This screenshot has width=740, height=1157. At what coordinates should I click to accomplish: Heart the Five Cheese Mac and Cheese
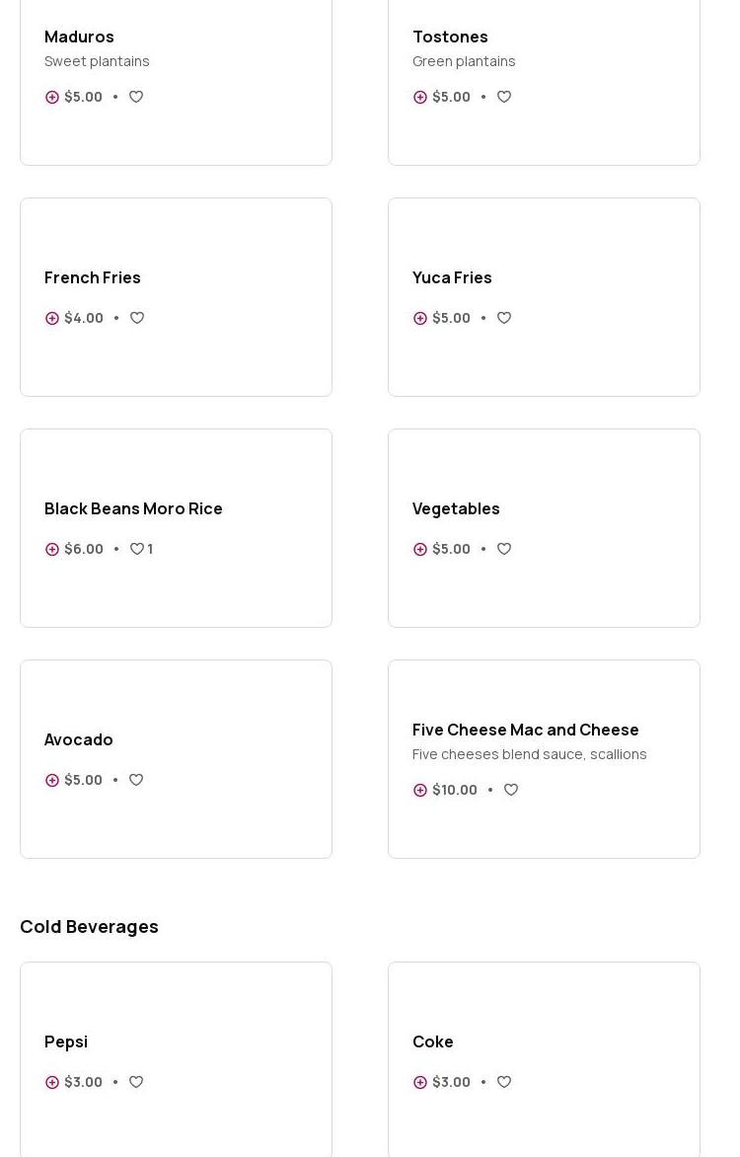tap(511, 790)
